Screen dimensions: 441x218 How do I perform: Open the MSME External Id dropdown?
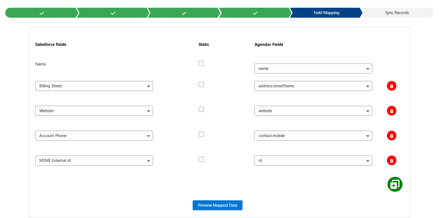(94, 161)
